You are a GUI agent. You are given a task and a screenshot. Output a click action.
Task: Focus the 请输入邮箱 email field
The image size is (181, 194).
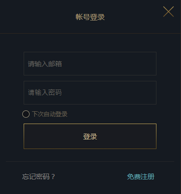pyautogui.click(x=90, y=64)
